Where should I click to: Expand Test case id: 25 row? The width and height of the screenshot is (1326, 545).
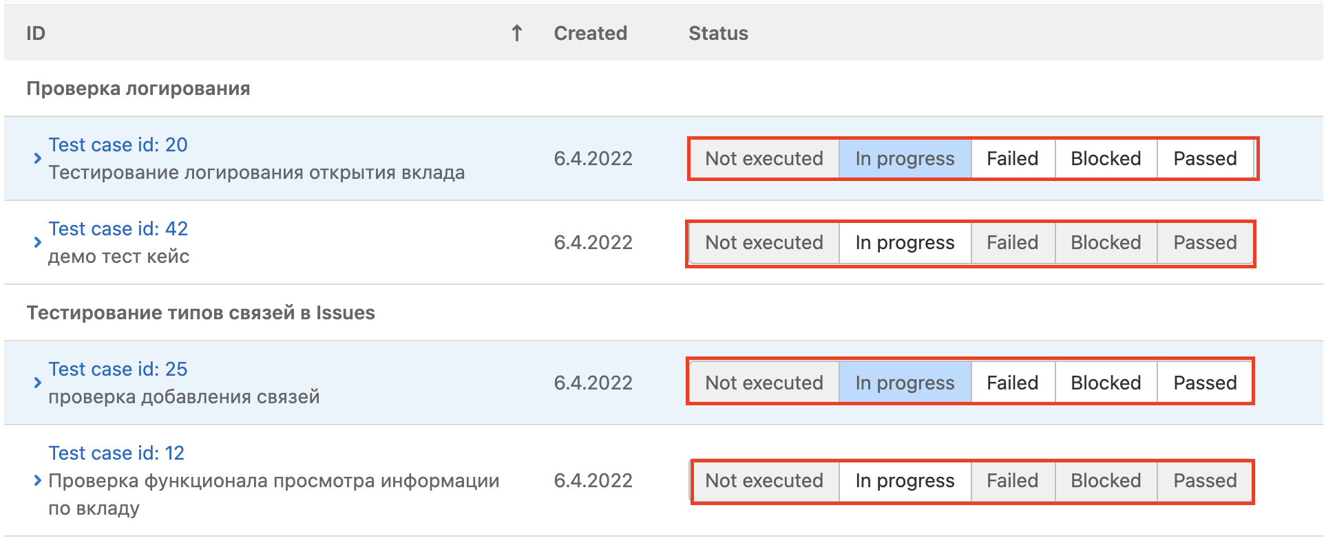[38, 383]
